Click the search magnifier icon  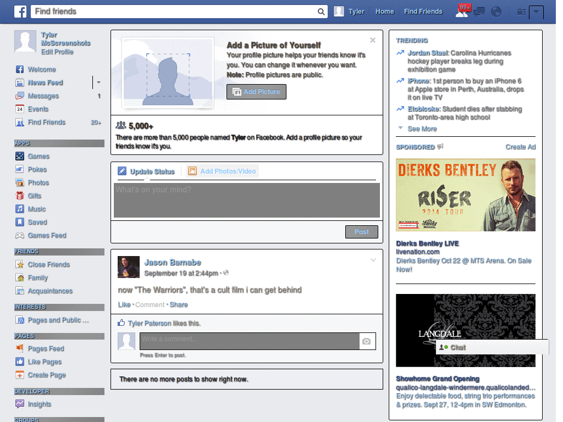tap(321, 12)
